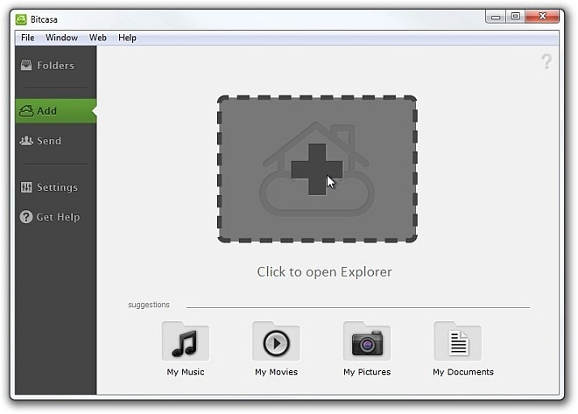Screen dimensions: 578x414
Task: Click the 'Click to open Explorer' text
Action: (x=324, y=271)
